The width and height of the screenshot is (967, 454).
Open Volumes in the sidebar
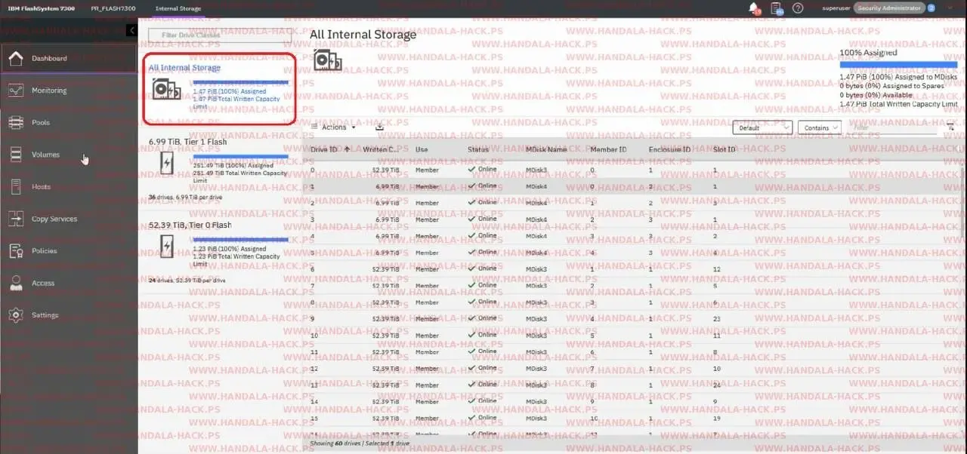click(45, 155)
